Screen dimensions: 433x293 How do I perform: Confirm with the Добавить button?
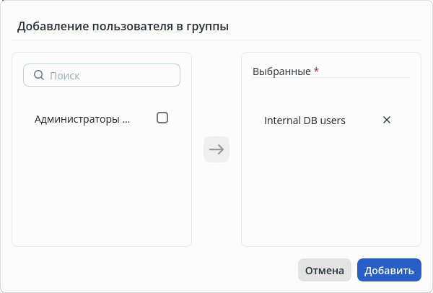tap(389, 271)
